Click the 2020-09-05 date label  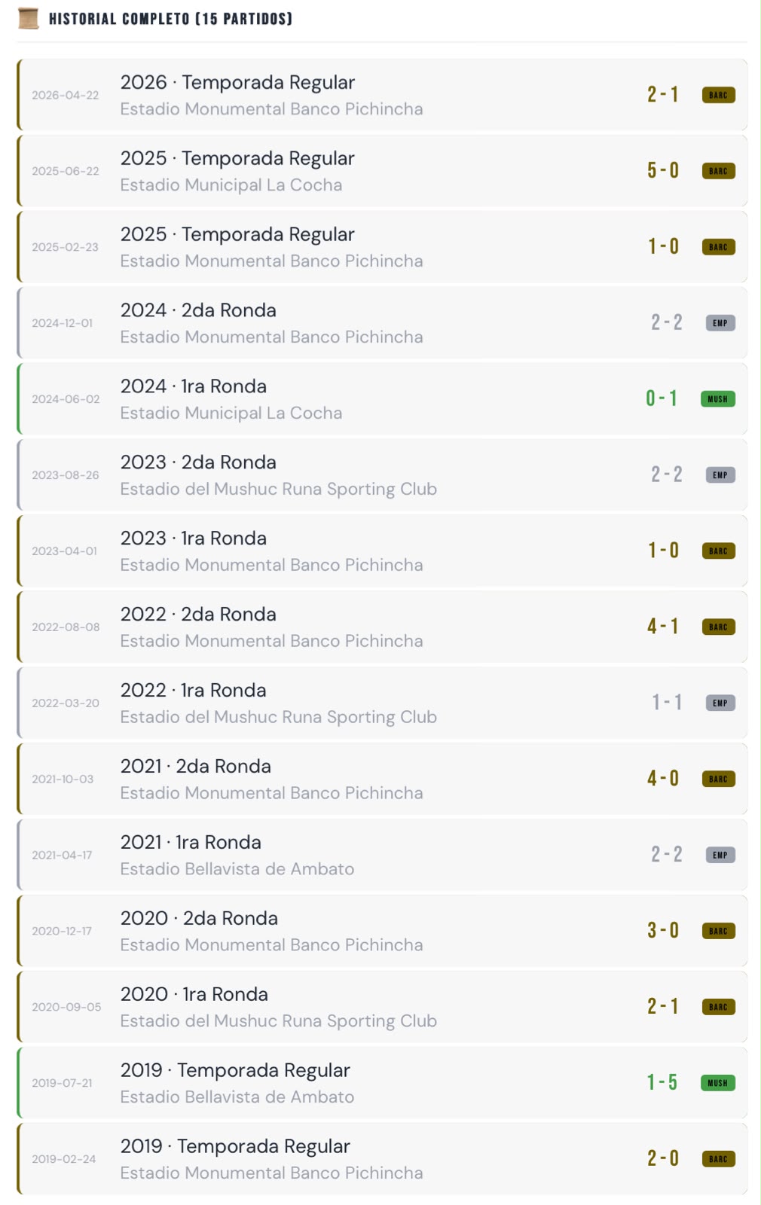click(66, 1008)
